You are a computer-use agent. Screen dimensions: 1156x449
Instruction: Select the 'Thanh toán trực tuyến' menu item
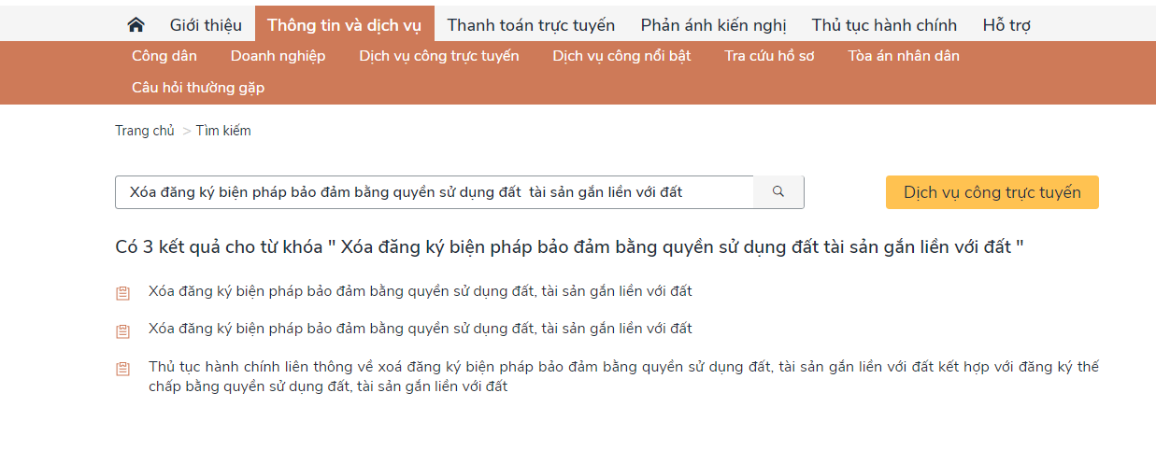click(531, 25)
